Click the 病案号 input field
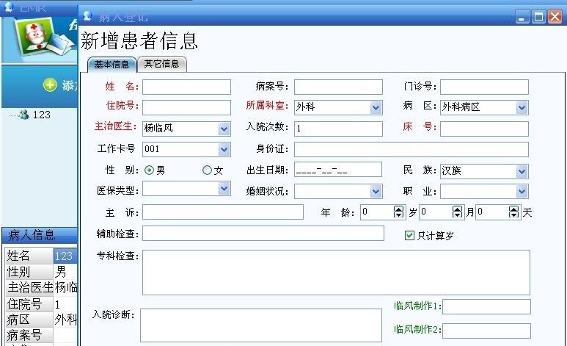 click(x=338, y=87)
